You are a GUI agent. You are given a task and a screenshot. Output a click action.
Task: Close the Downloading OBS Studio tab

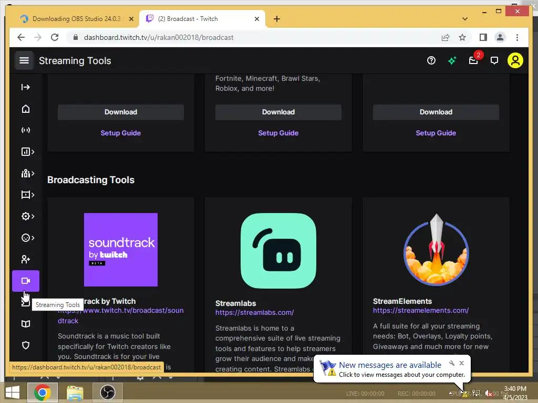[131, 19]
